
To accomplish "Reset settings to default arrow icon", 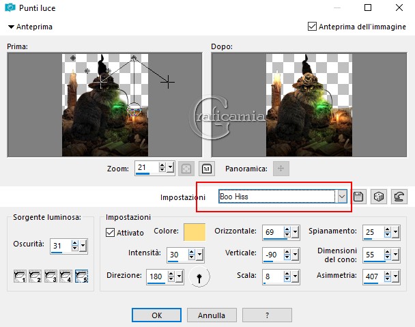I will tap(399, 197).
